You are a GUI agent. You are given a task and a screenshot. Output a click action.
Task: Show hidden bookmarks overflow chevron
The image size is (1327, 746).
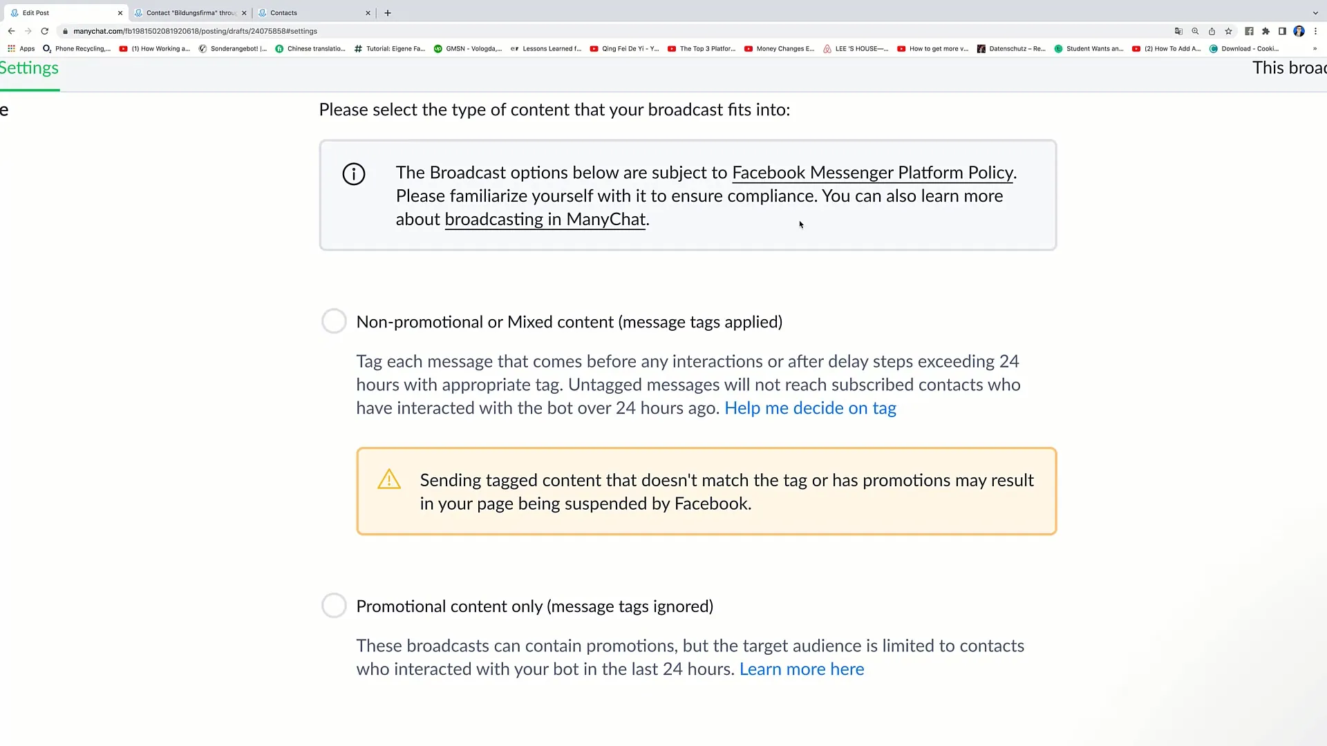[1315, 49]
